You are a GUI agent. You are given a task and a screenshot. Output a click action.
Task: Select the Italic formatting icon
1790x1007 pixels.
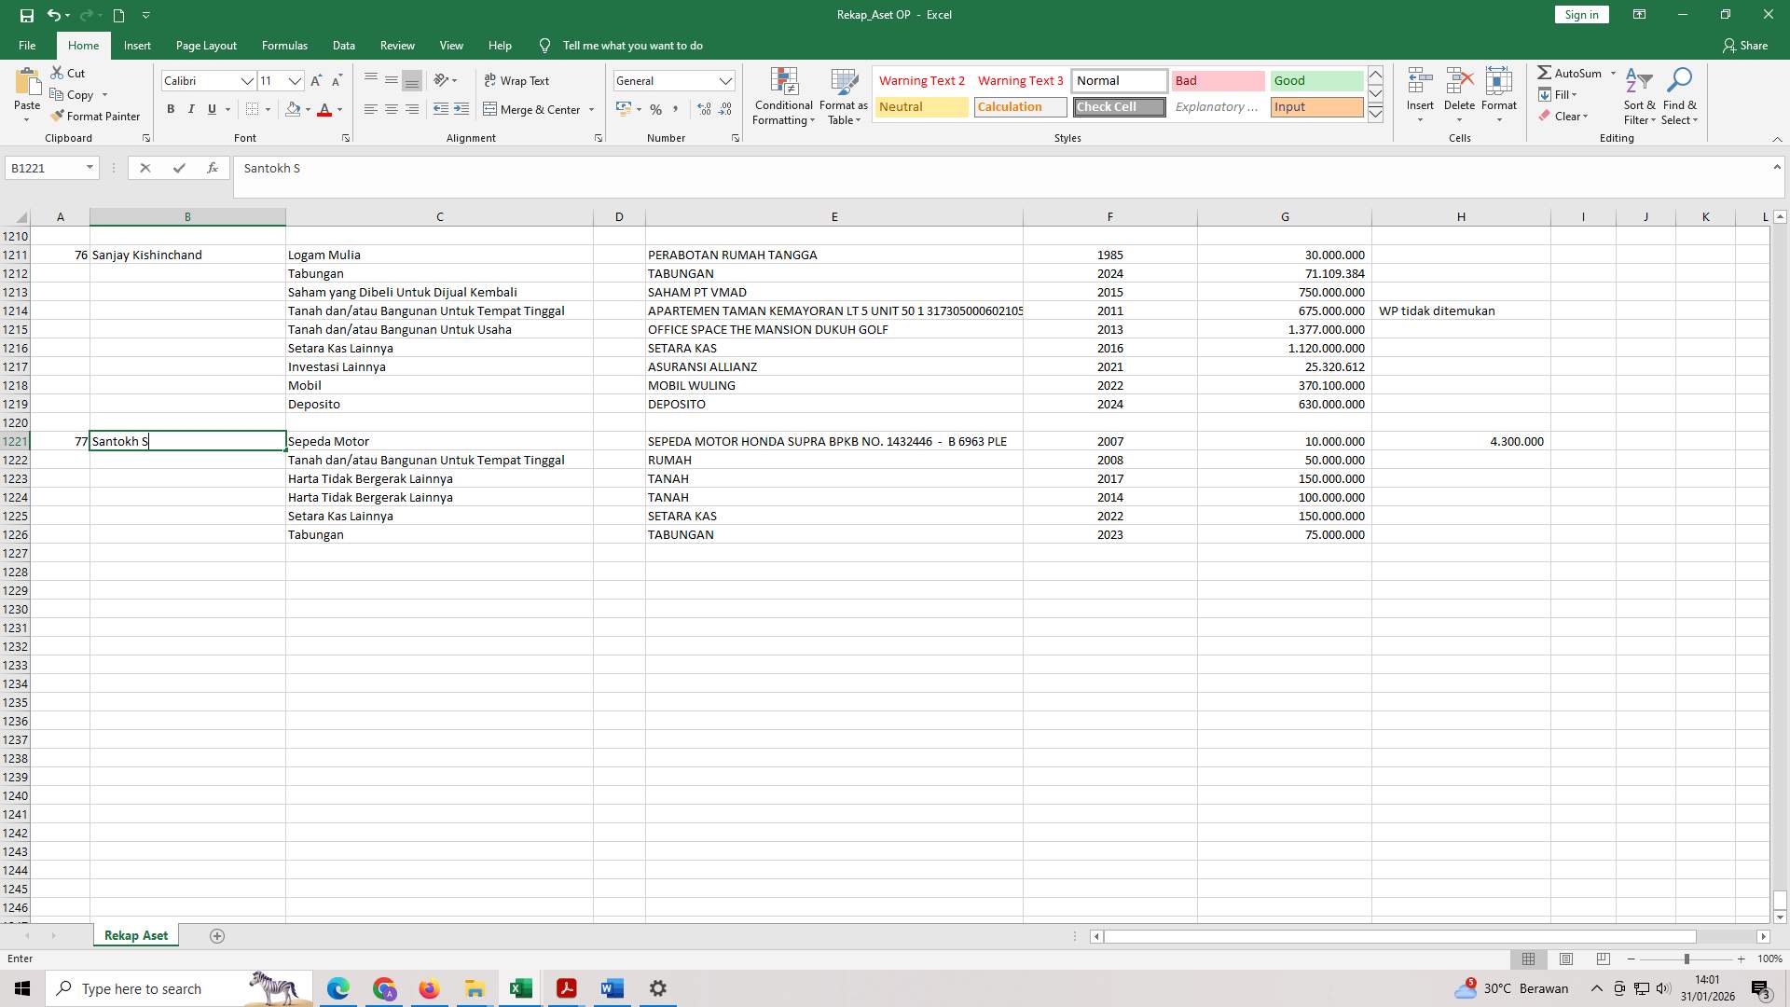(x=191, y=109)
